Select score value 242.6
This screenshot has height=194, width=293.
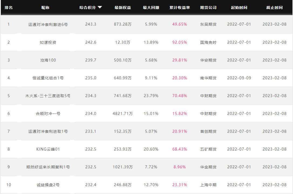[x=91, y=42]
